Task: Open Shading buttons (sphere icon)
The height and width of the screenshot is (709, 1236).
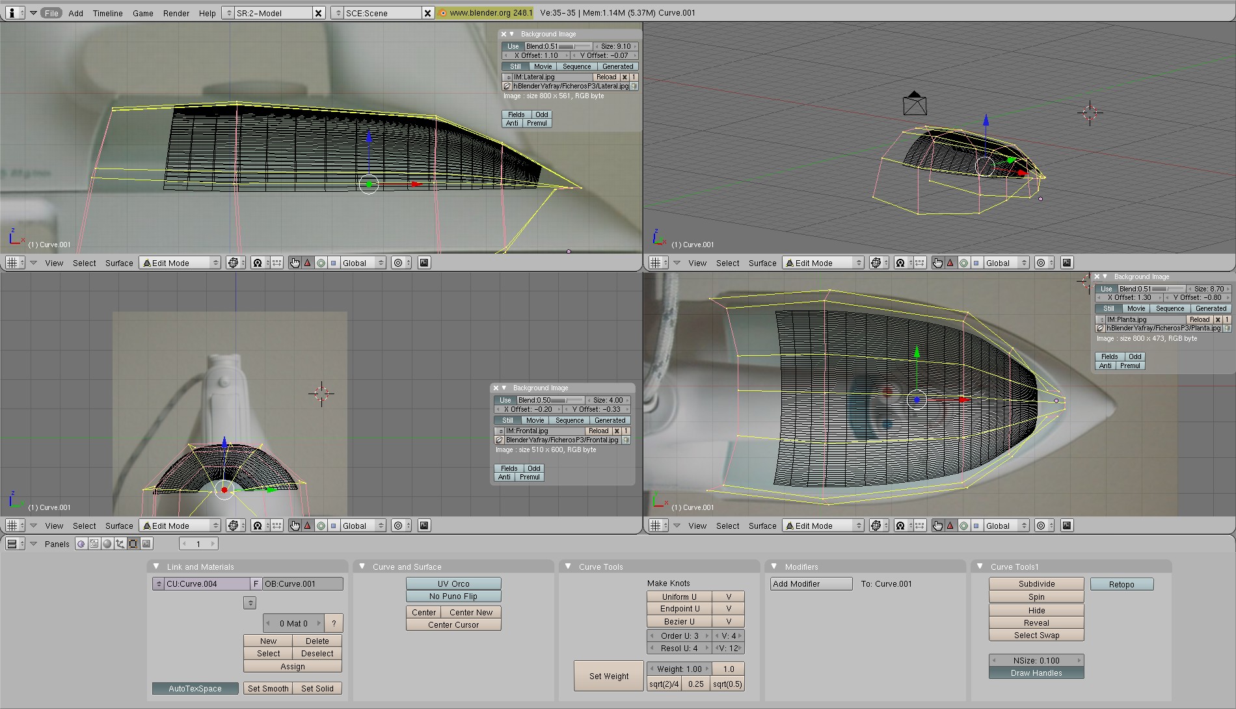Action: coord(107,544)
